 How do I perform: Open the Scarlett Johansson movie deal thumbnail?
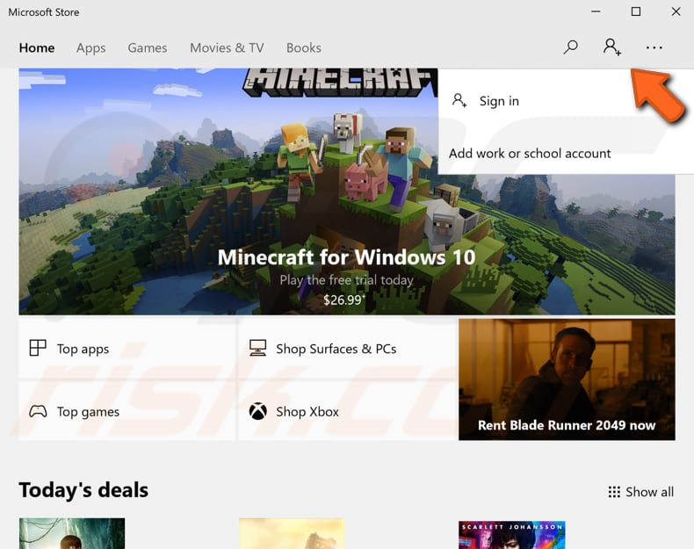(512, 534)
